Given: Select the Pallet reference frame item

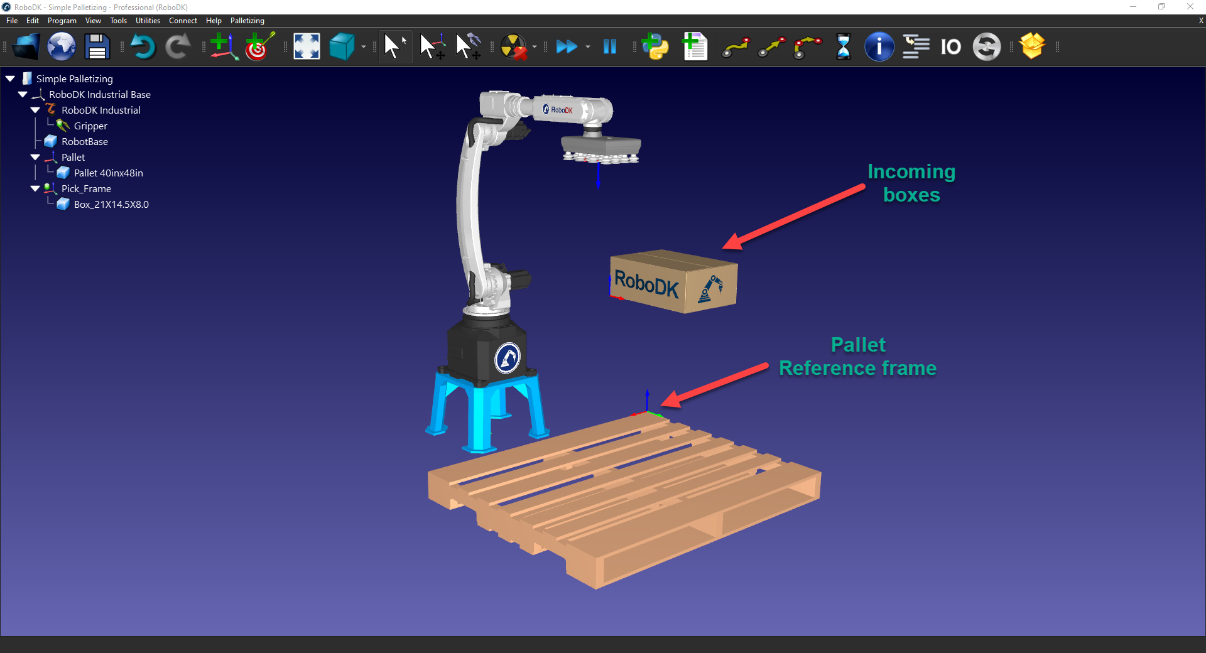Looking at the screenshot, I should 72,157.
